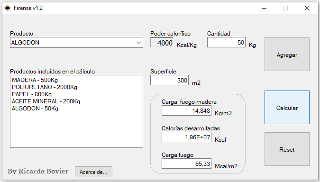Viewport: 320px width, 182px height.
Task: Click the Cantidad input field
Action: 226,42
